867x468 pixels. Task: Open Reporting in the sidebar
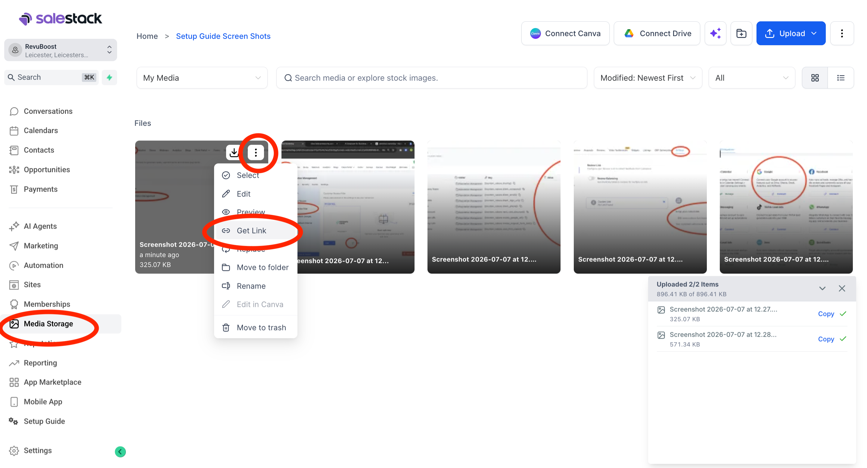coord(40,362)
